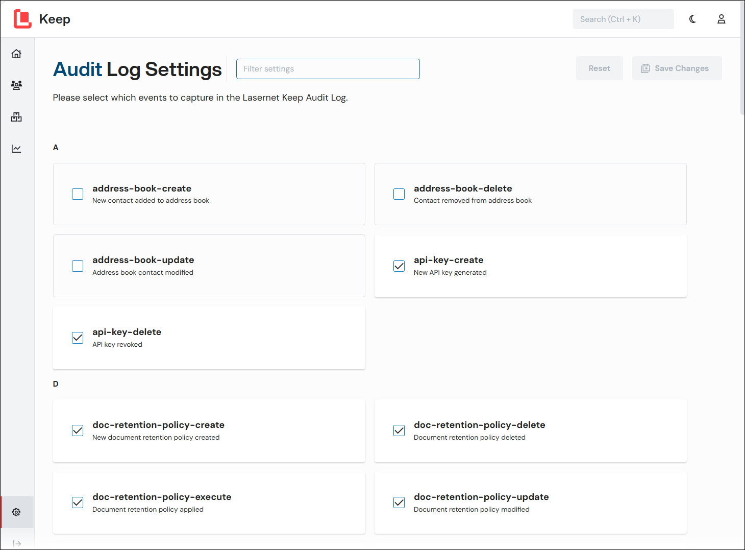Click the doc-retention-policy-create label
745x550 pixels.
[158, 425]
